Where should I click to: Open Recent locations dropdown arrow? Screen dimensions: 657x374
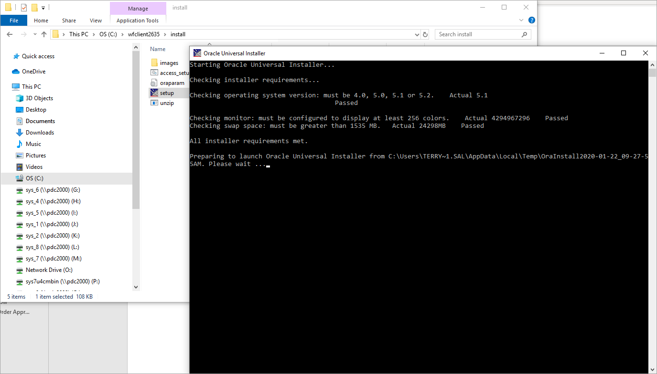35,34
